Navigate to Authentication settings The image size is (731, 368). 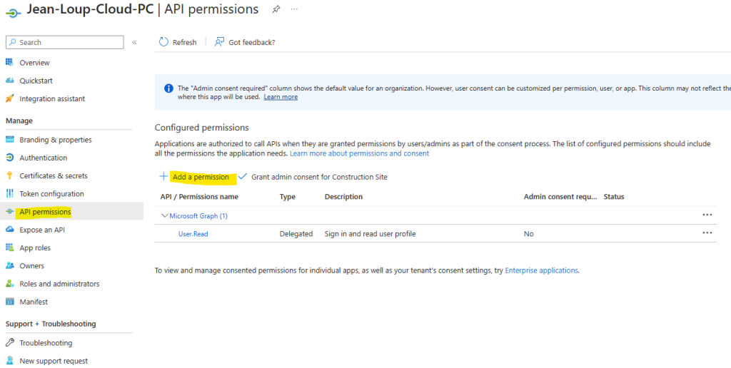click(44, 158)
